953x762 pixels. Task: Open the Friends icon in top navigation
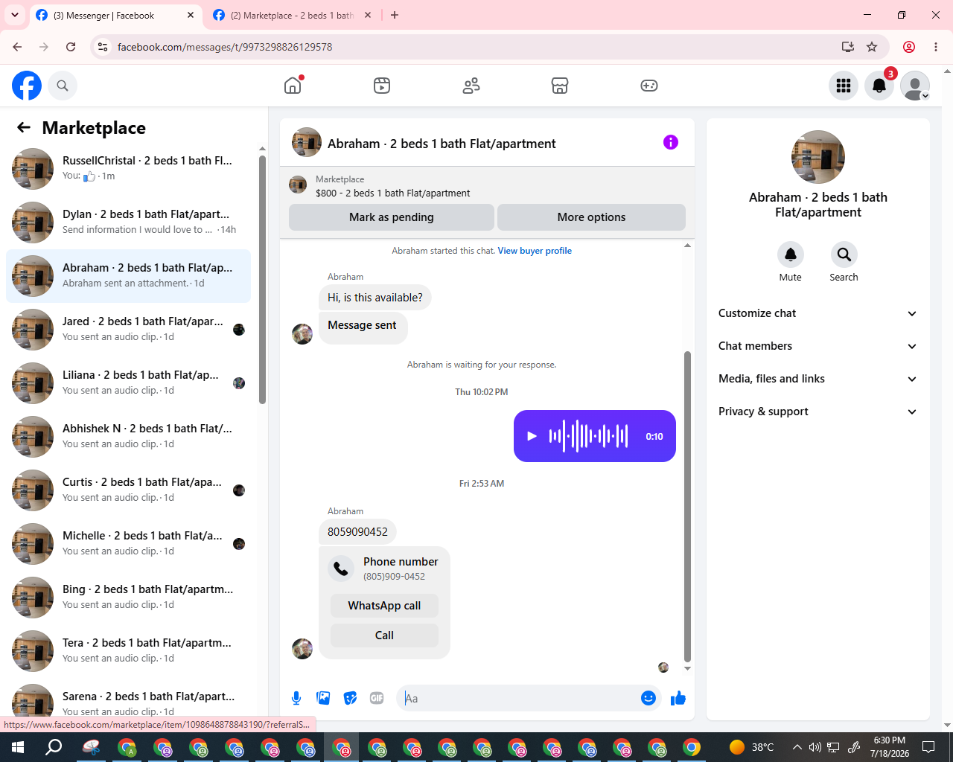point(471,86)
